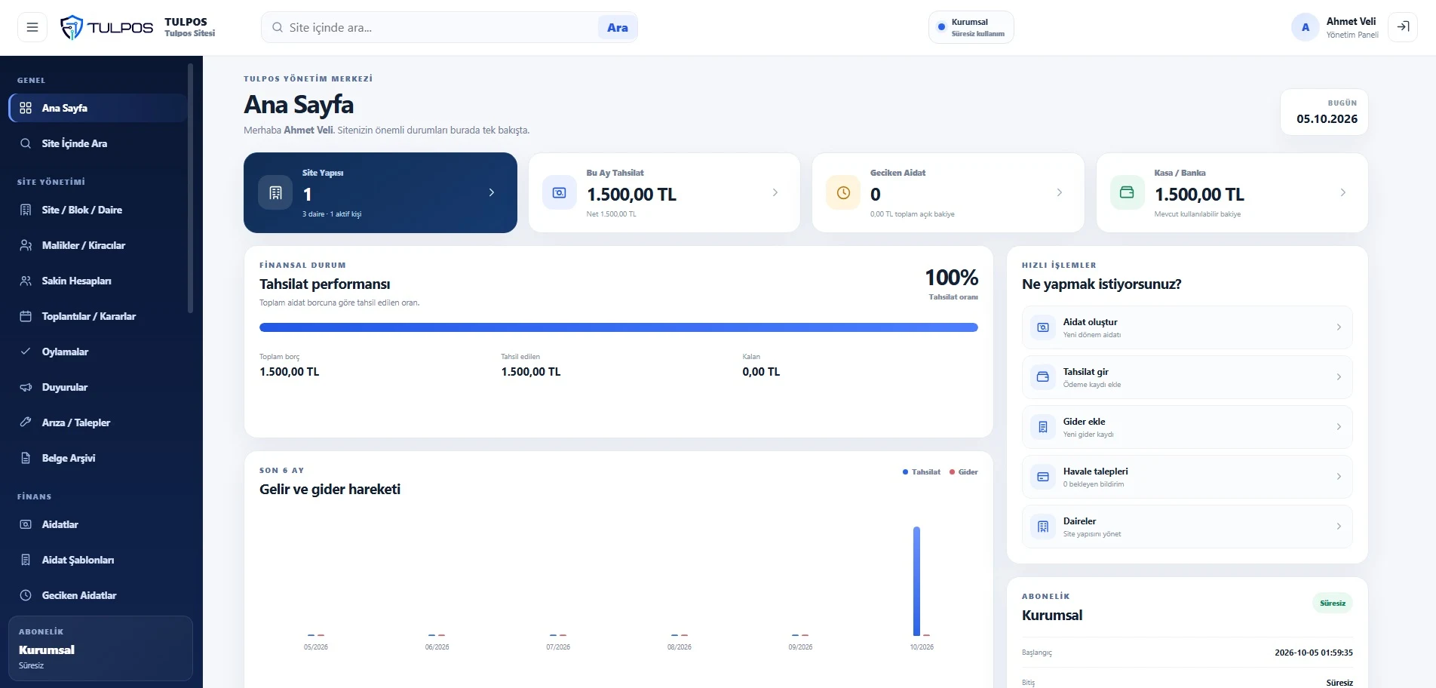The width and height of the screenshot is (1436, 688).
Task: Click the Kasa / Banka wallet icon
Action: click(x=1127, y=192)
